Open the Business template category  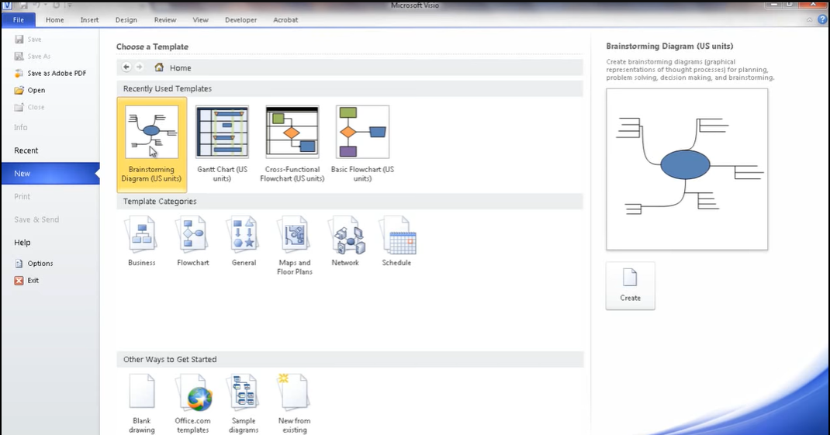pos(141,241)
